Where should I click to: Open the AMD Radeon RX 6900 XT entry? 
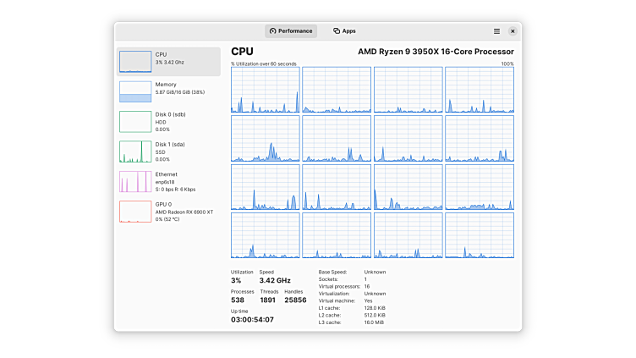184,212
